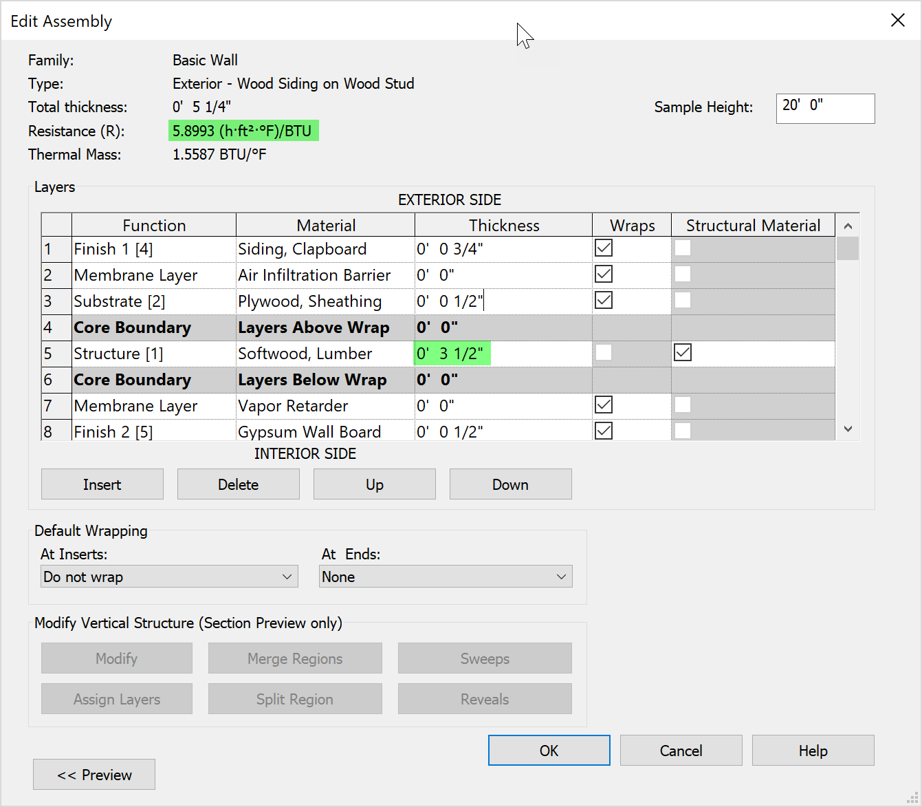Toggle Wraps for the Siding, Clapboard layer

pyautogui.click(x=603, y=247)
